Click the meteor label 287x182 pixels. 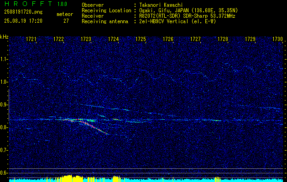tap(65, 14)
